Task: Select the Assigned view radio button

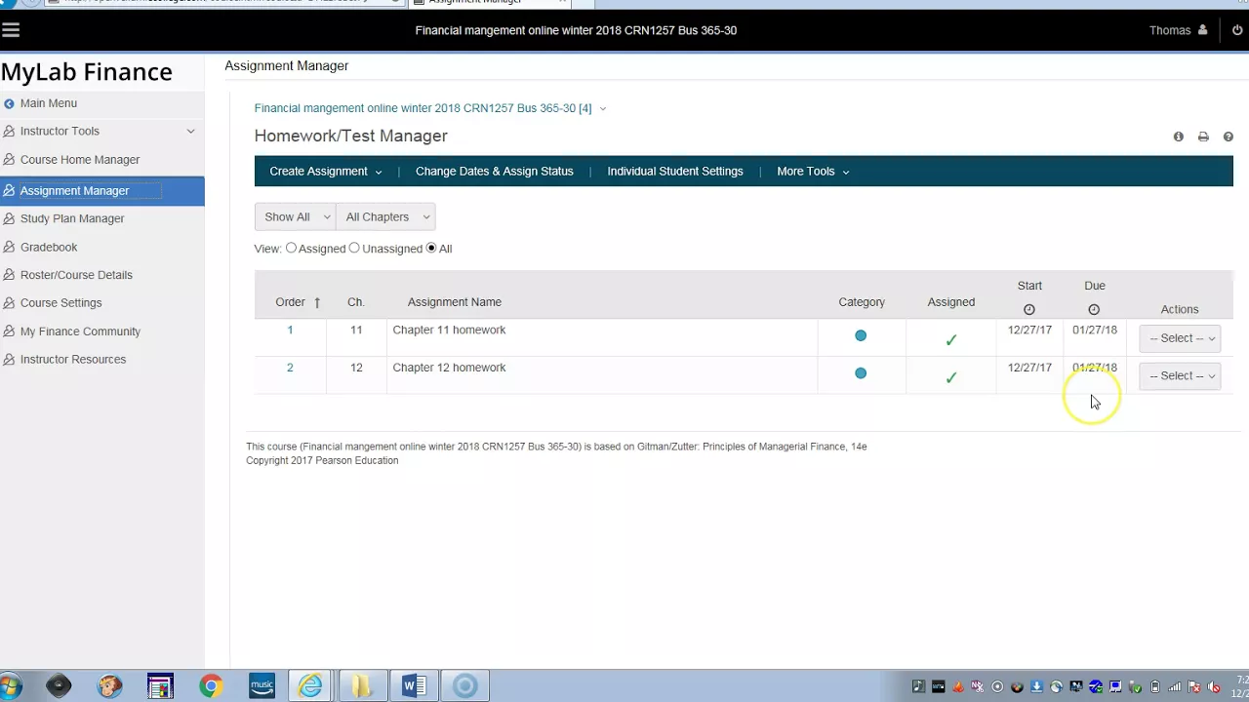Action: (x=291, y=249)
